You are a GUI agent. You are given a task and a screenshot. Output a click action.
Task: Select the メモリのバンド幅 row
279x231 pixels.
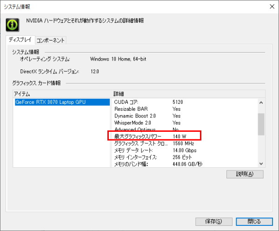tap(185, 164)
